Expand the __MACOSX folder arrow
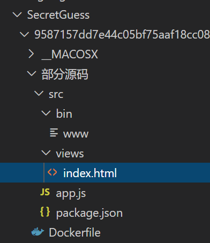This screenshot has height=243, width=210. click(x=32, y=54)
